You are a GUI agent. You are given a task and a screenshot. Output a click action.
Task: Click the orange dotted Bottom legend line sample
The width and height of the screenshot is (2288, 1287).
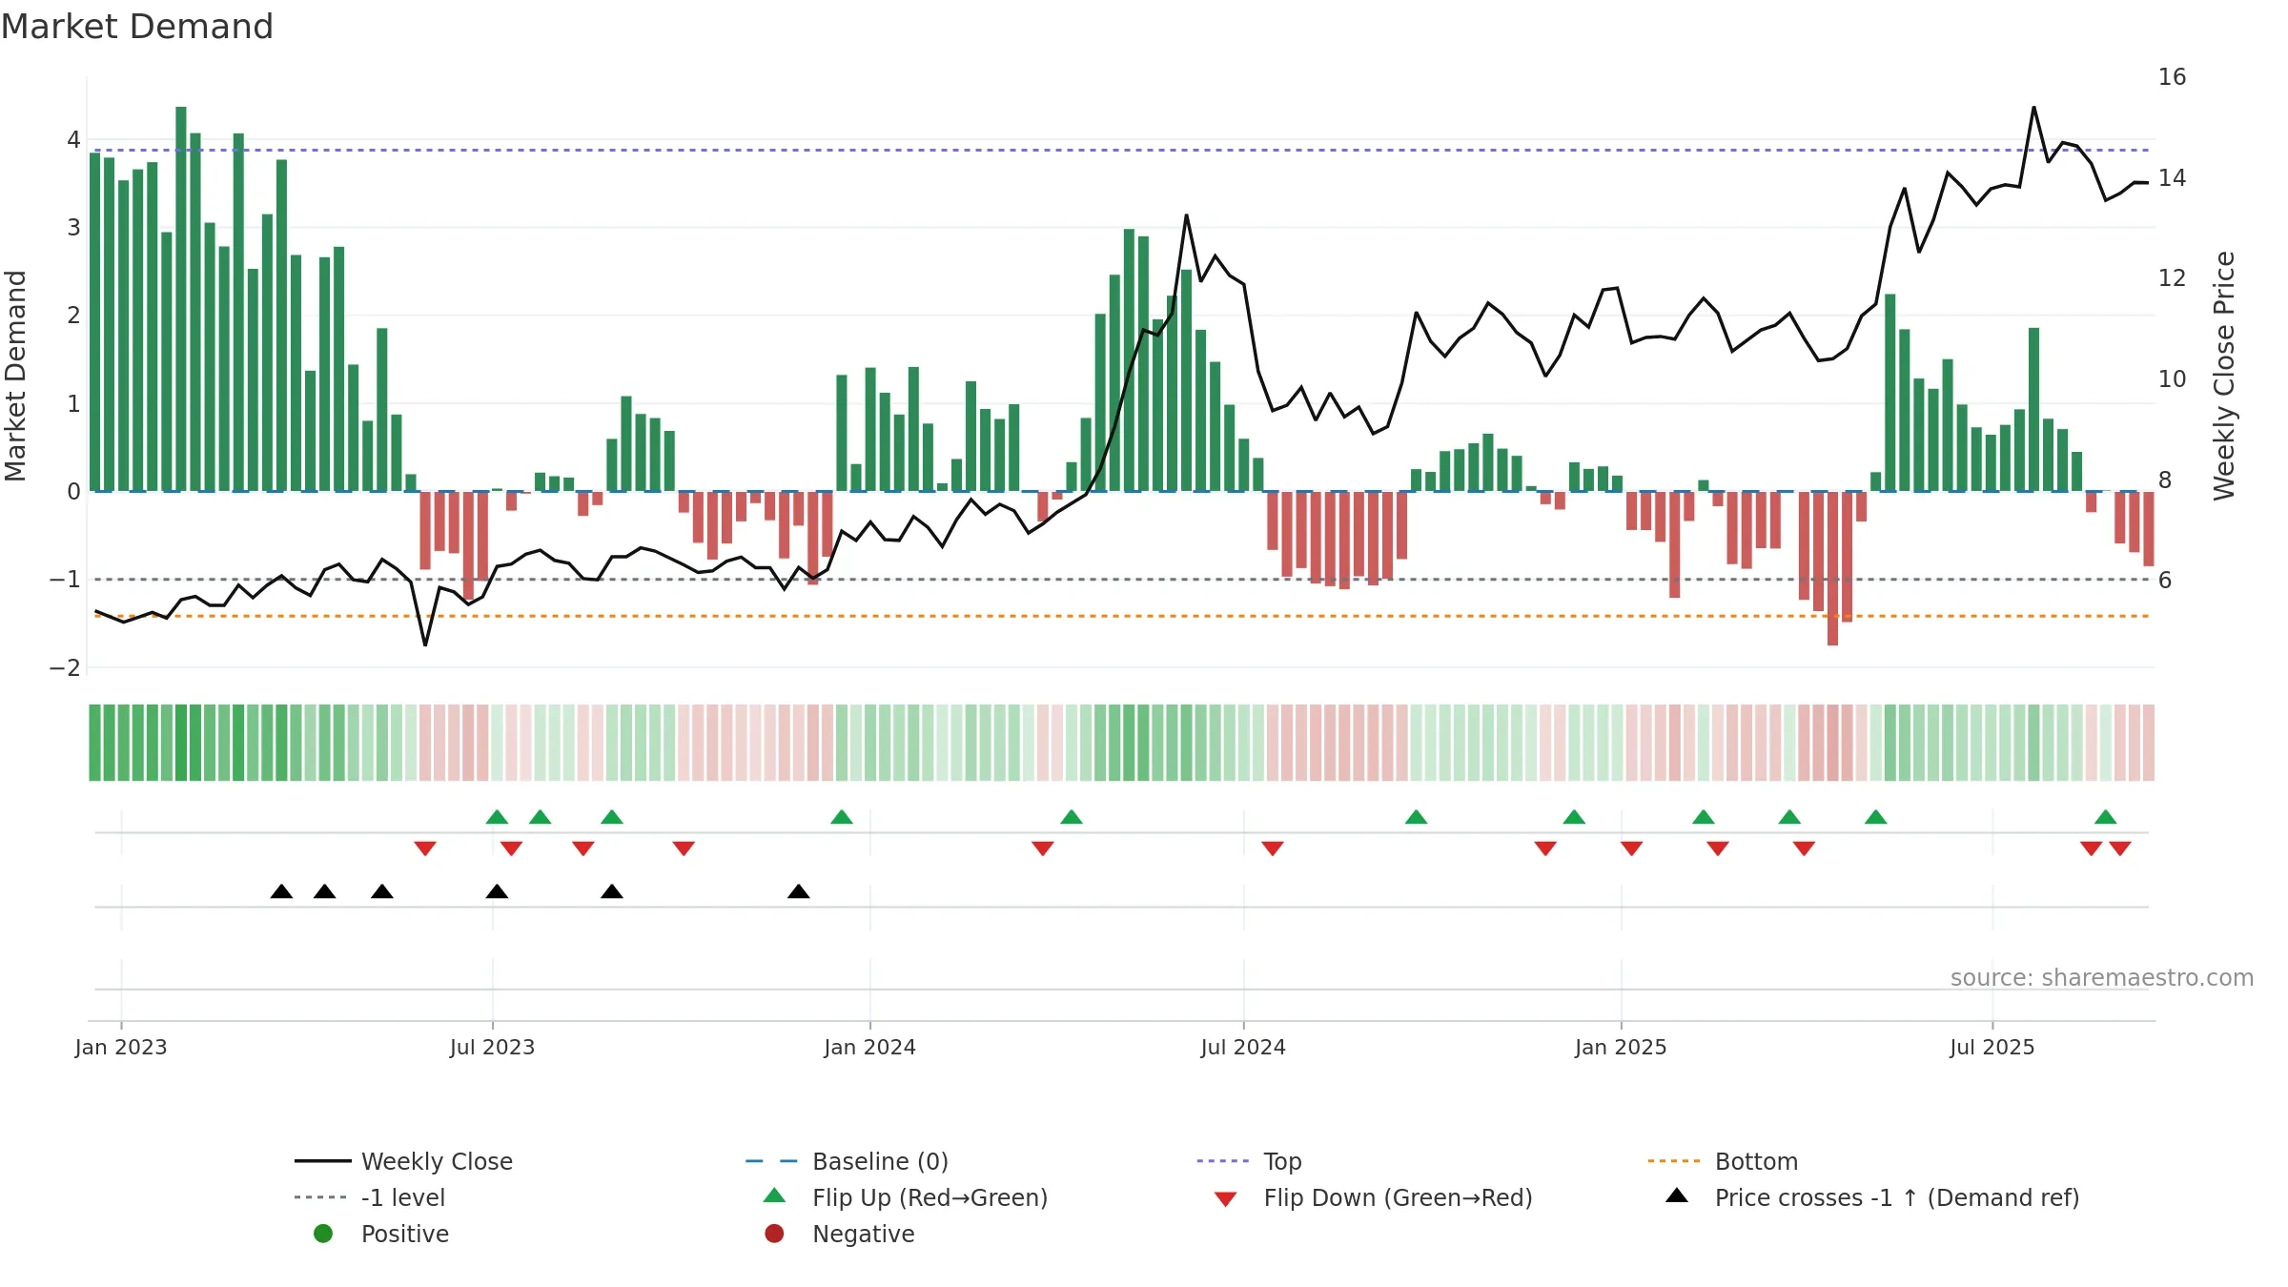click(x=1673, y=1161)
